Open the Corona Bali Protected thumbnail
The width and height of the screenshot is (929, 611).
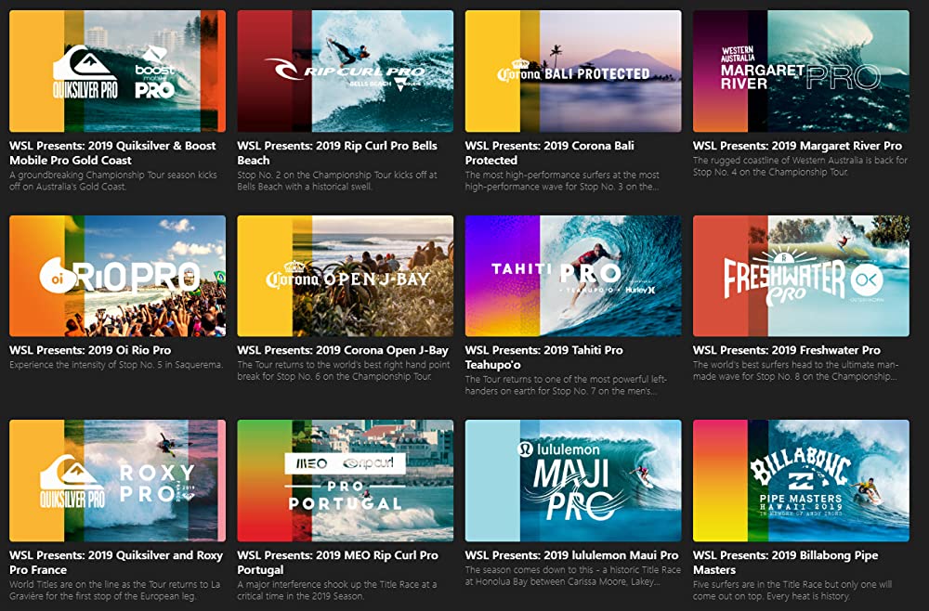(x=573, y=71)
